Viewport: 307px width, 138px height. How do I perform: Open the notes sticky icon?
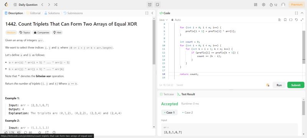[157, 5]
